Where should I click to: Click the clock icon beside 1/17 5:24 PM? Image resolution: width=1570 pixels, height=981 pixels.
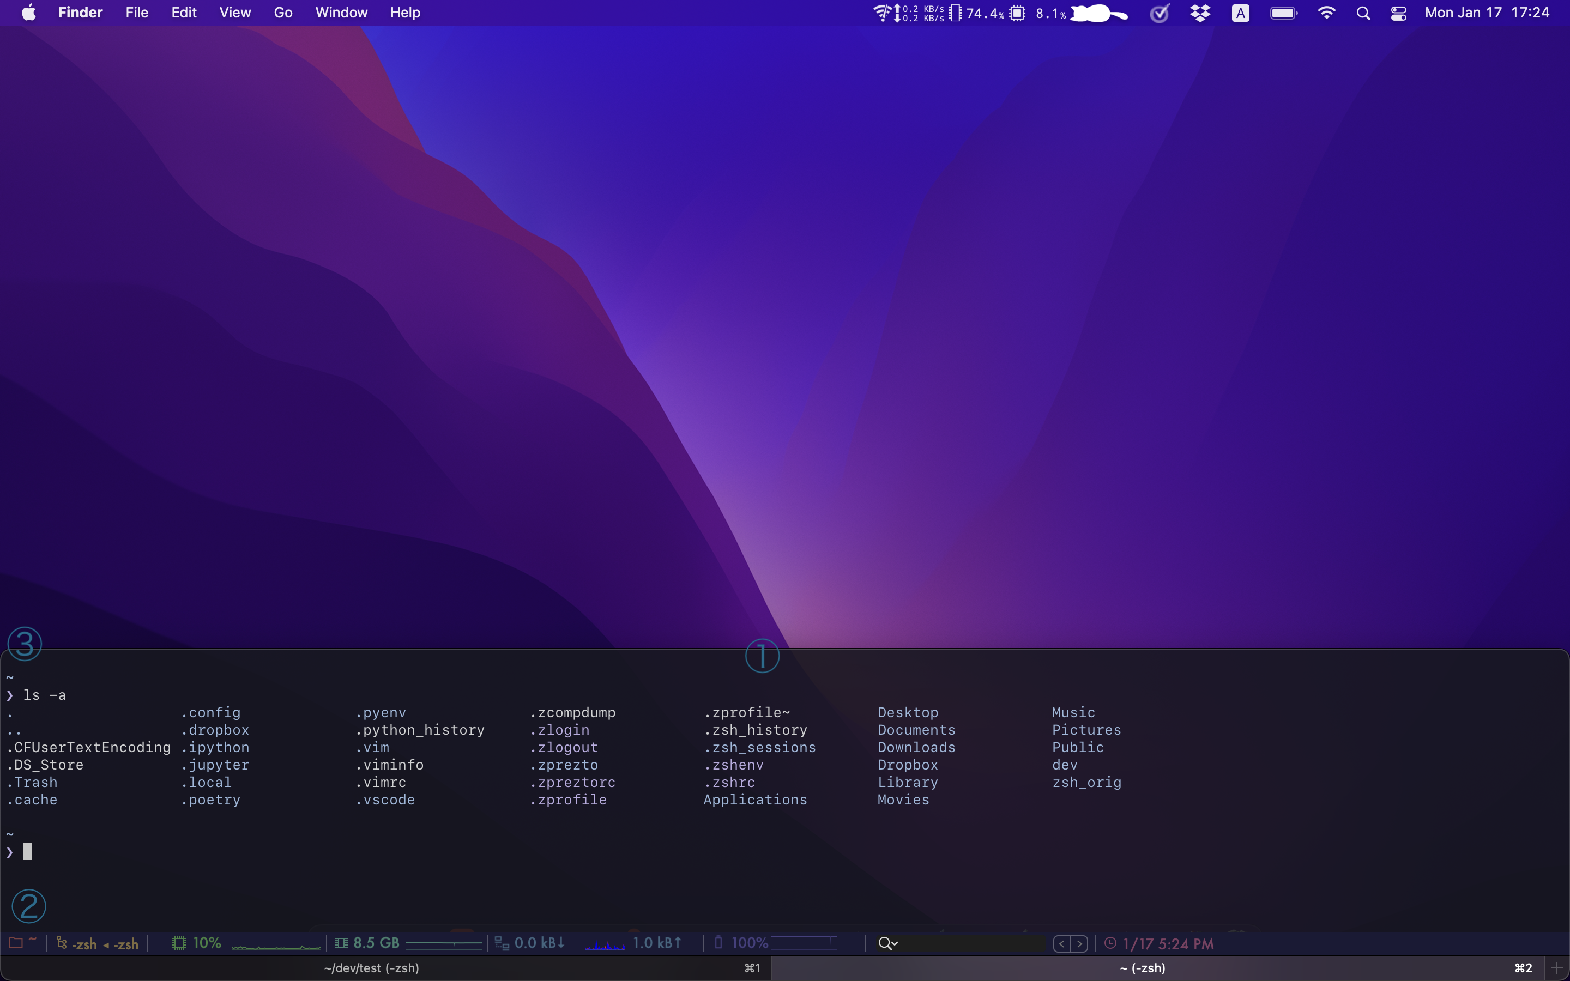(x=1110, y=943)
